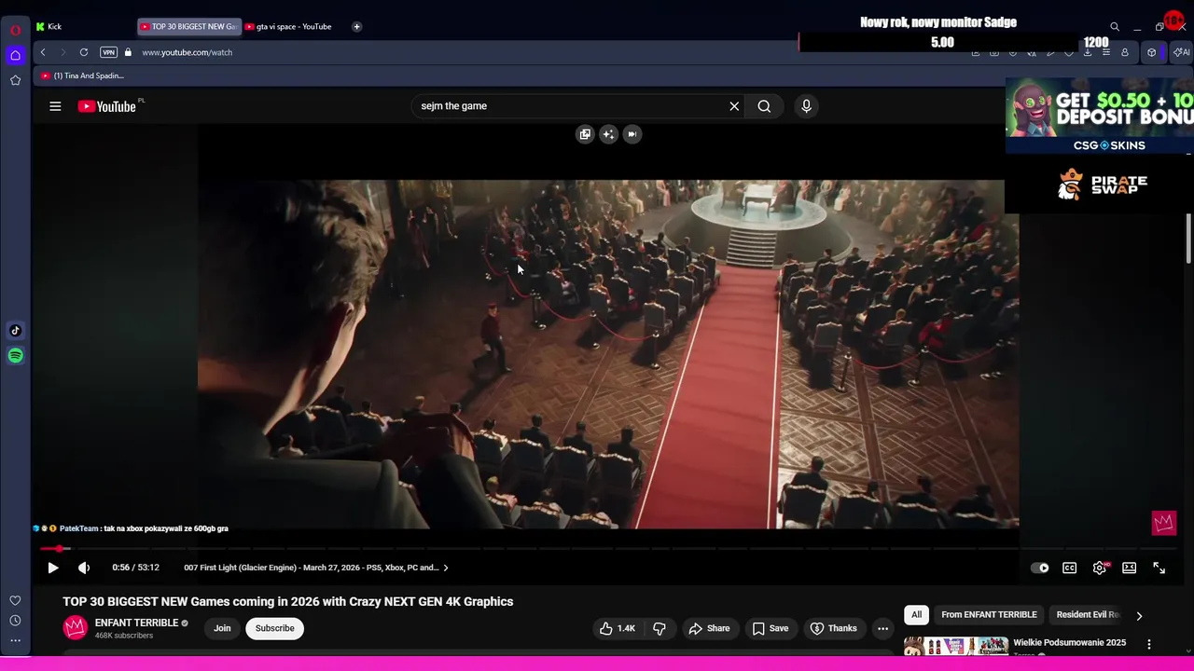Open sidebar three-dot setup menu
This screenshot has width=1194, height=671.
coord(15,641)
